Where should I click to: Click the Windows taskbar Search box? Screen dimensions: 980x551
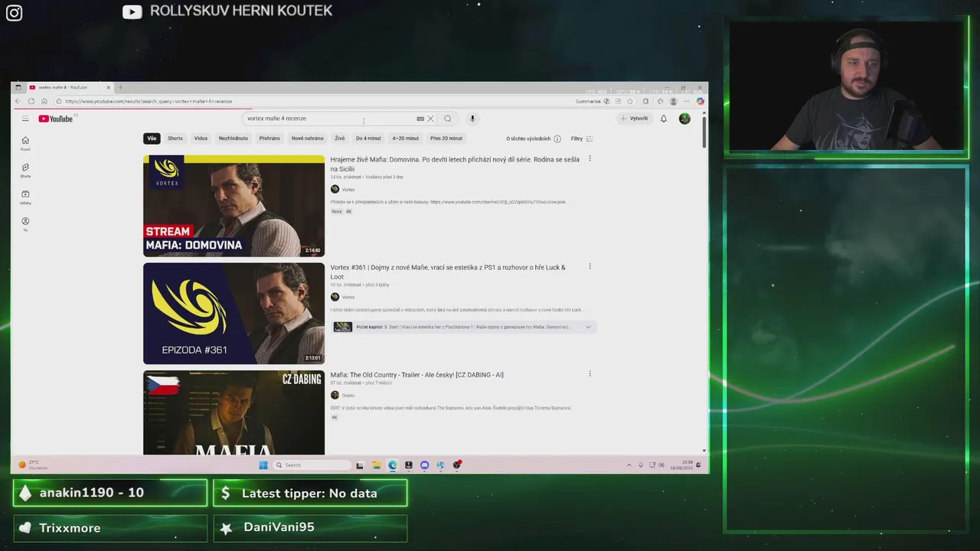(x=312, y=465)
